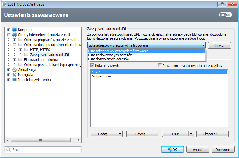Expand the Filtrowanie protokołów node
Screen dimensions: 239x158
click(14, 60)
